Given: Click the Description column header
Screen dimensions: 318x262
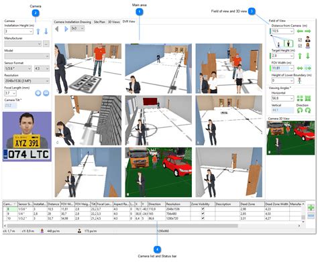Looking at the screenshot, I should pos(227,204).
